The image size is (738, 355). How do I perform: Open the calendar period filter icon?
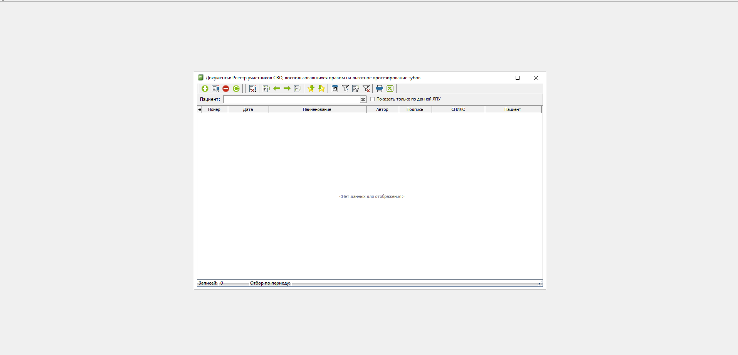[x=335, y=89]
